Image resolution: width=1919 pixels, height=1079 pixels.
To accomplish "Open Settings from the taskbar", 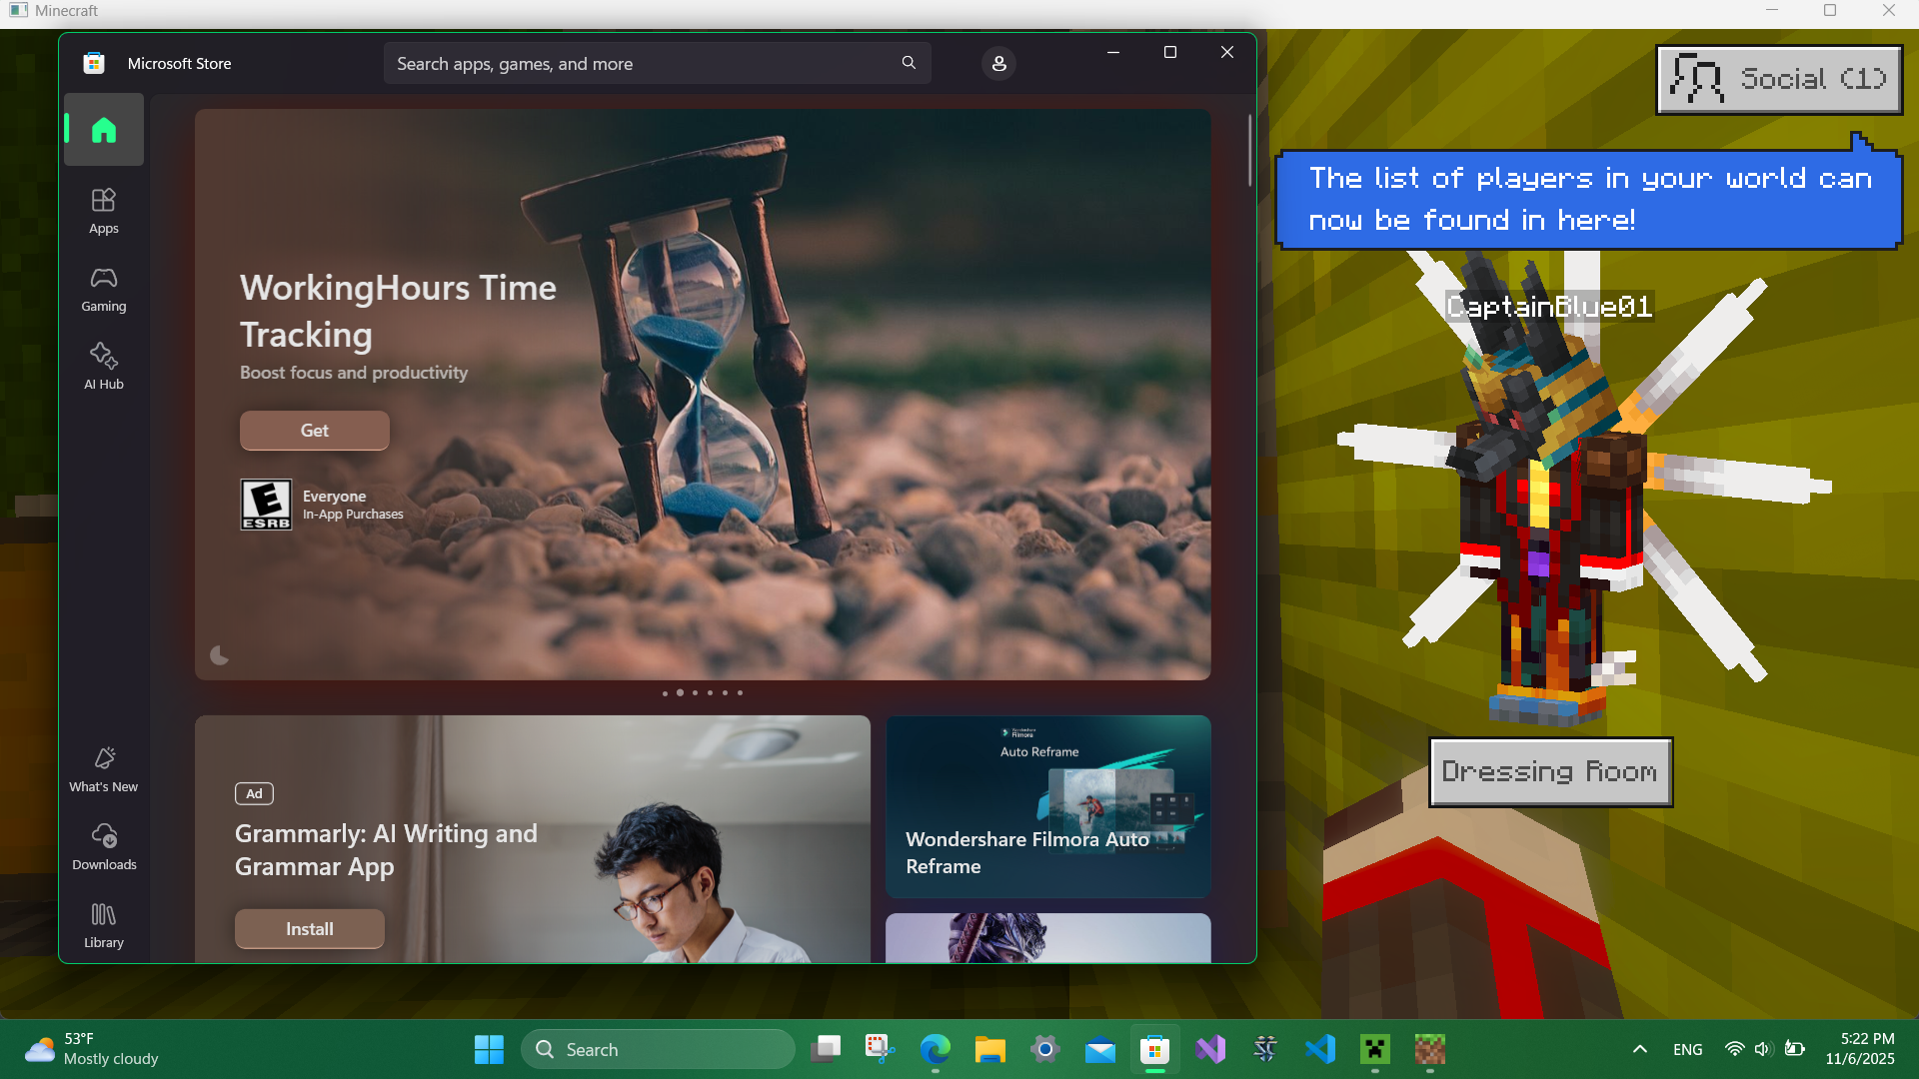I will point(1045,1050).
